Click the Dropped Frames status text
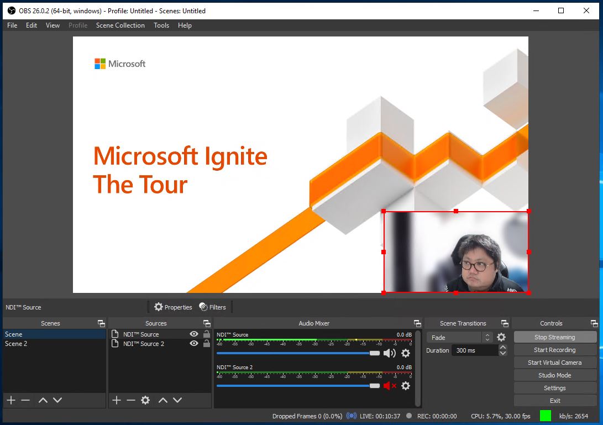603x425 pixels. 307,416
